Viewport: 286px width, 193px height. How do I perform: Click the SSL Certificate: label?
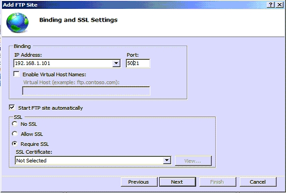click(x=34, y=152)
